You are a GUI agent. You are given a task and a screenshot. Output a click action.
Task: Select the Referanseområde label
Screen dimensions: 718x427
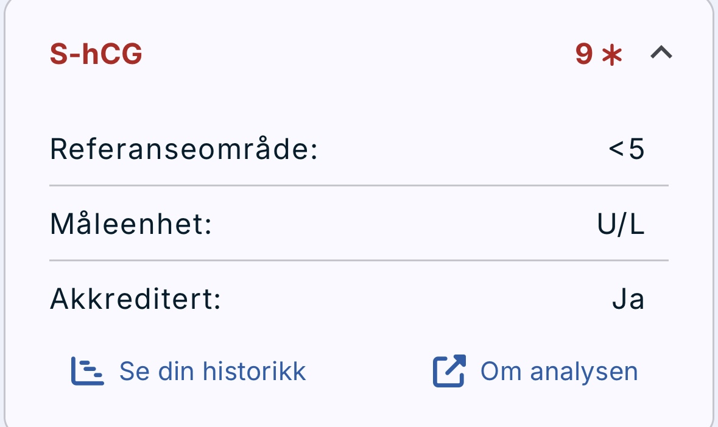[184, 149]
